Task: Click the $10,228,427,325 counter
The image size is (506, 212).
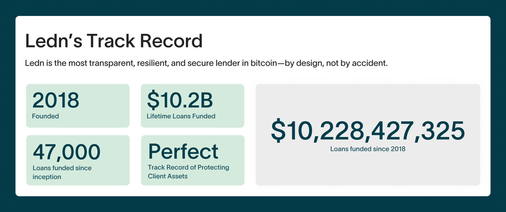Action: [368, 130]
